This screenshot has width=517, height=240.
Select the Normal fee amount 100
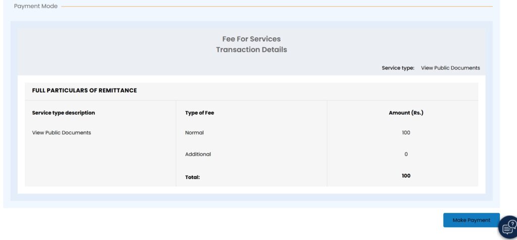point(406,133)
